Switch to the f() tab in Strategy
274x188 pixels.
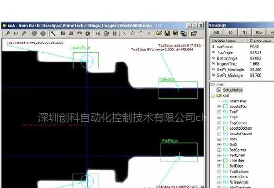(x=245, y=32)
